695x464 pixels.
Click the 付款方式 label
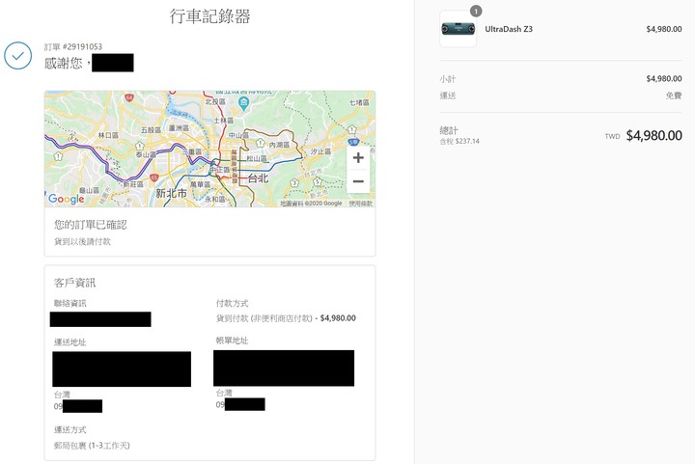point(233,303)
